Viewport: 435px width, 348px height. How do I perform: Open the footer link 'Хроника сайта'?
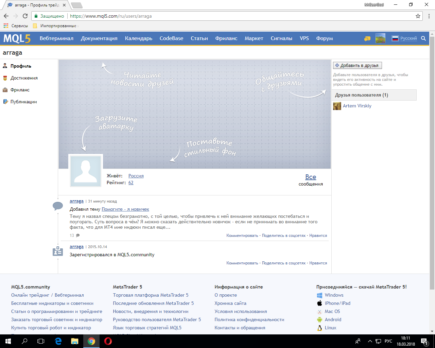tap(230, 303)
